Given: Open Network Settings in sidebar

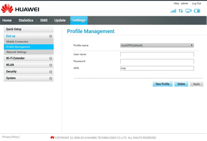Looking at the screenshot, I should 29,52.
